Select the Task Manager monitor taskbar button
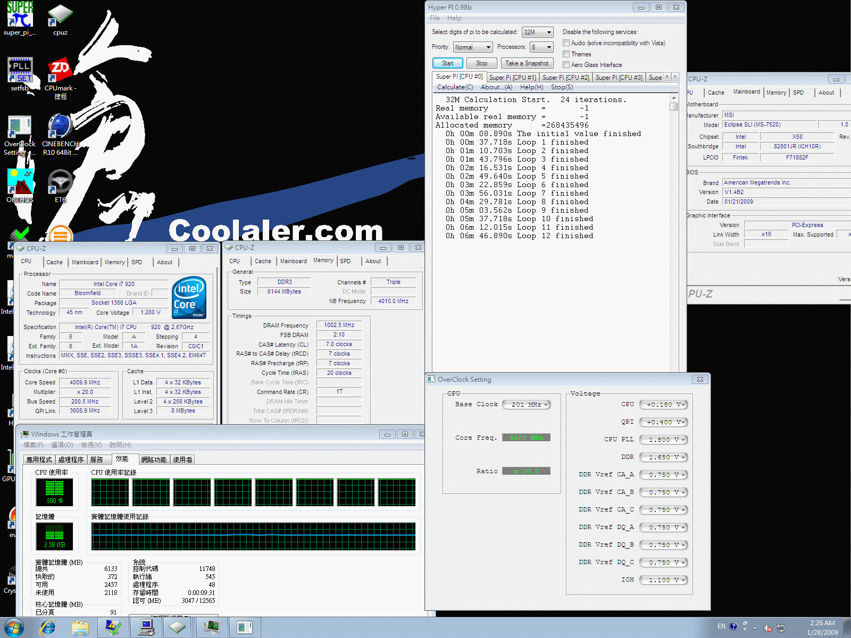 click(212, 628)
